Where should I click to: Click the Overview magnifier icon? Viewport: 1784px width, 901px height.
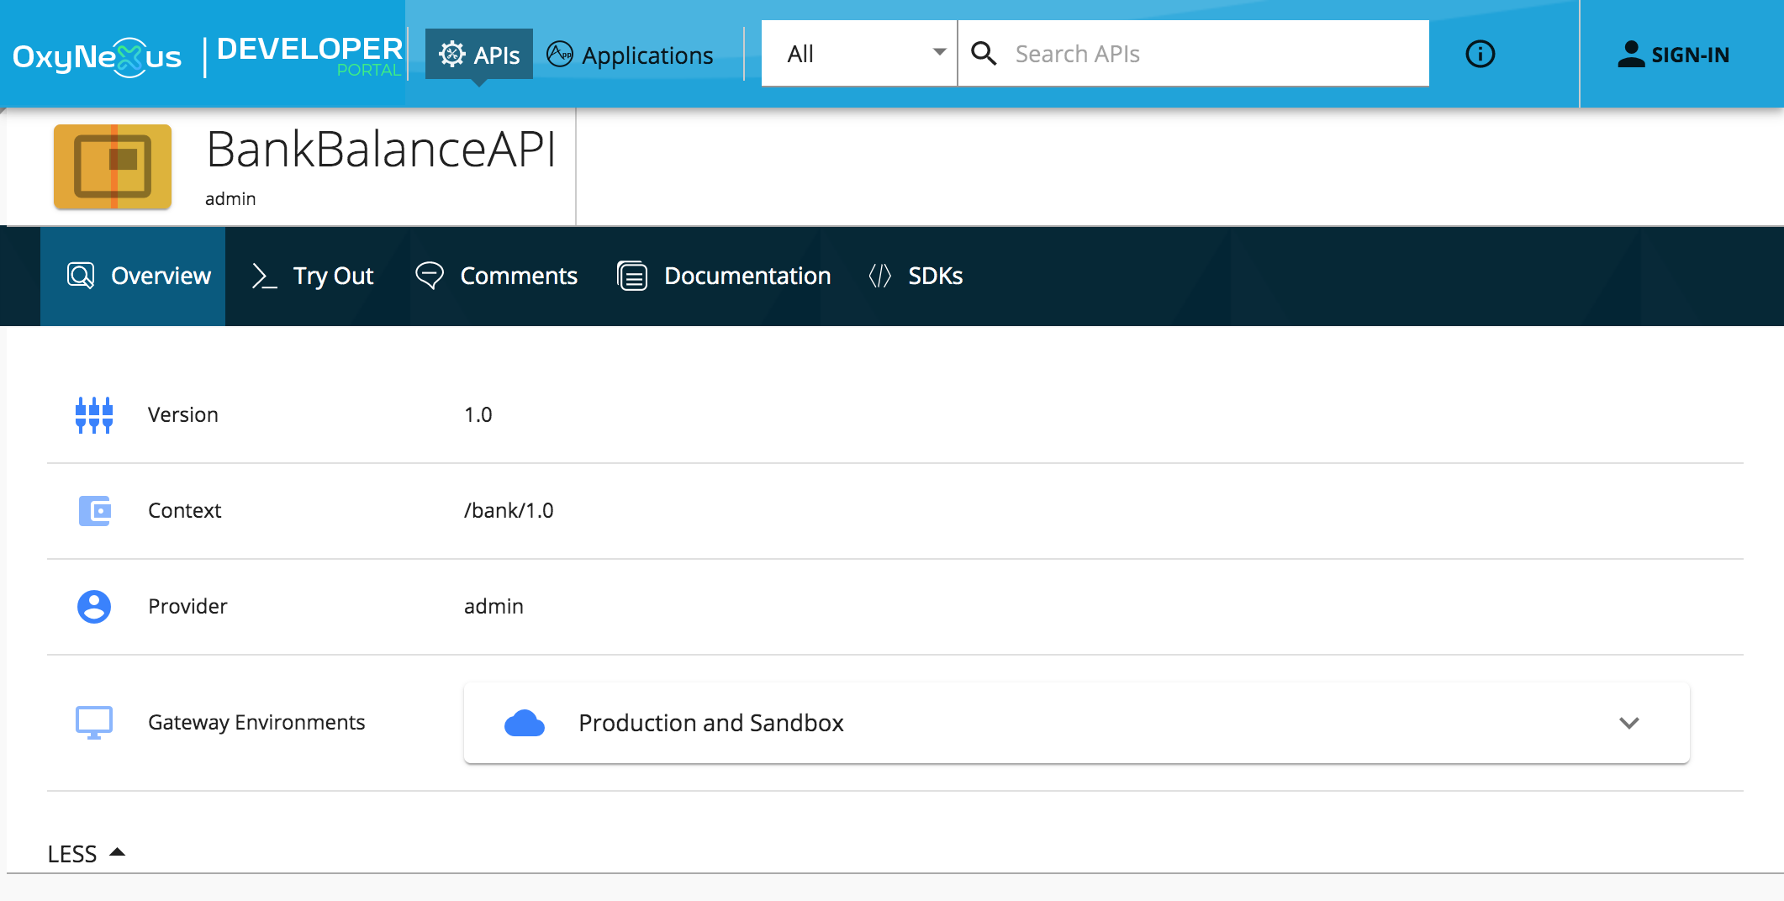point(81,276)
